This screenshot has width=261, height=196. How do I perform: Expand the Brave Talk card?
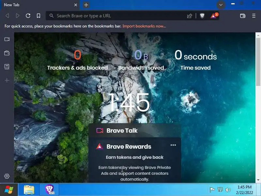(134, 130)
